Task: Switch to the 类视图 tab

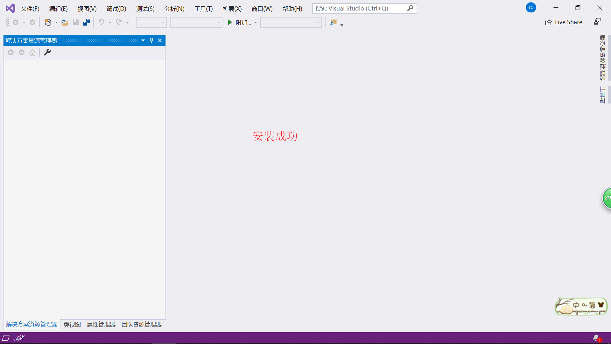Action: pyautogui.click(x=72, y=324)
